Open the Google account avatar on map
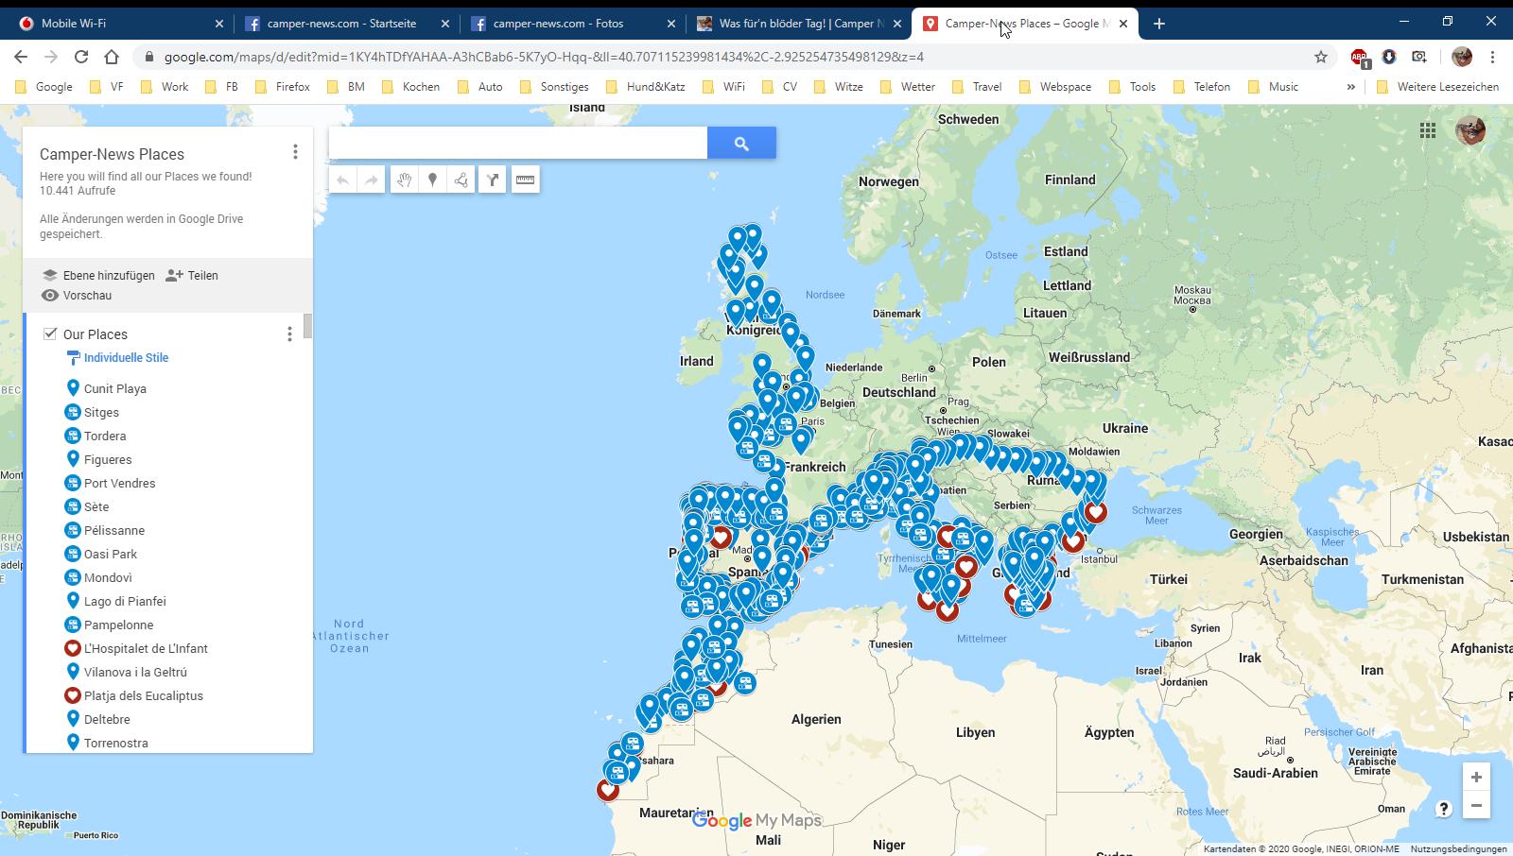 [x=1470, y=130]
